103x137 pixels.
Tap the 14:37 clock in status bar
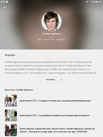coord(100,2)
